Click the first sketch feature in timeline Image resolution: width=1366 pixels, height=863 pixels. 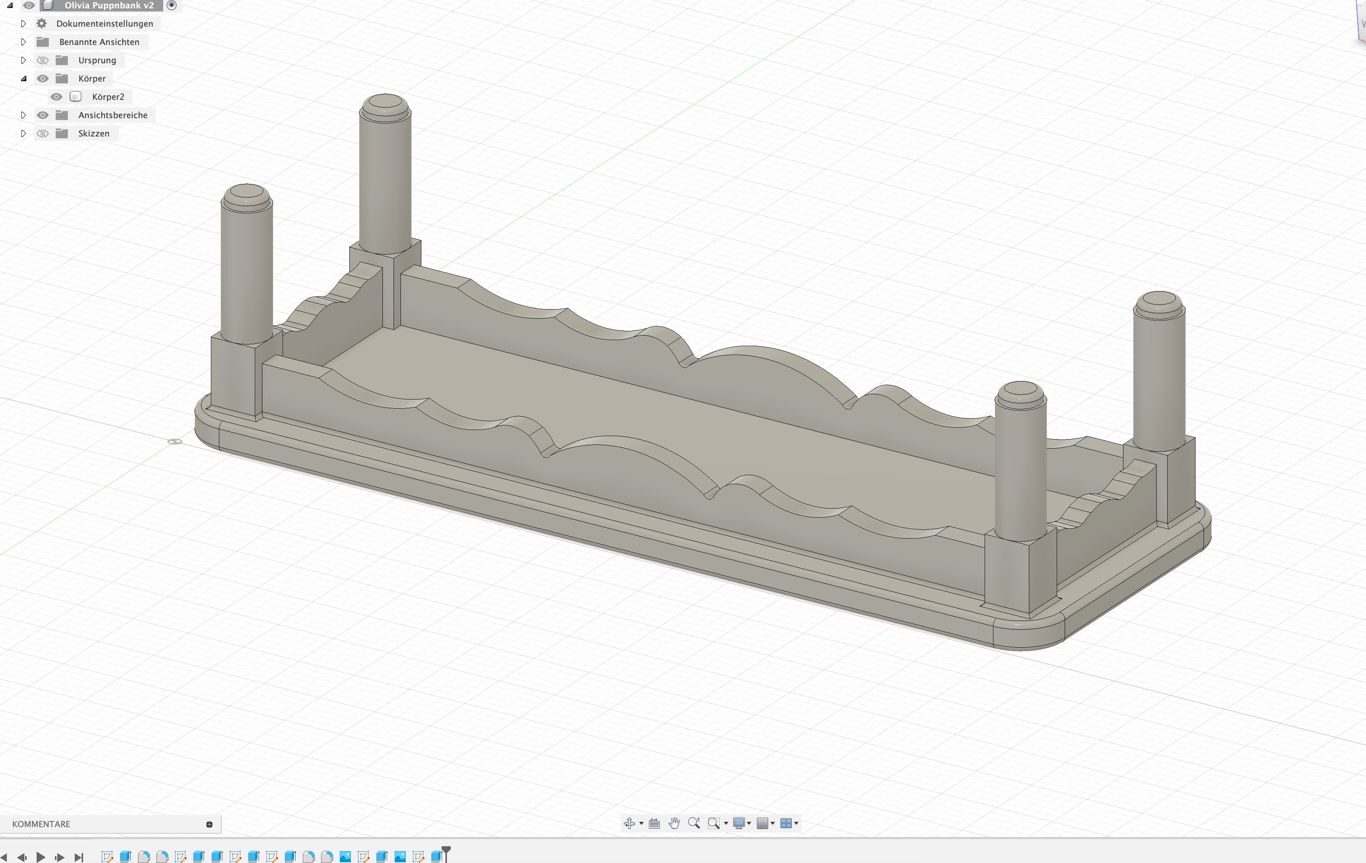(107, 856)
